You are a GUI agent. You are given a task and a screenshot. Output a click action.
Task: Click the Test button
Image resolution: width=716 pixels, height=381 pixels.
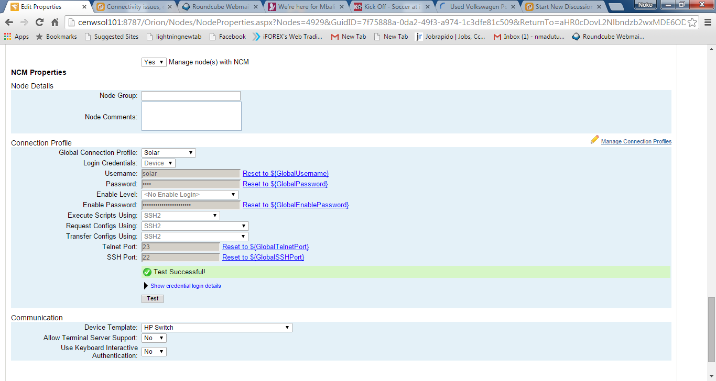pyautogui.click(x=153, y=298)
